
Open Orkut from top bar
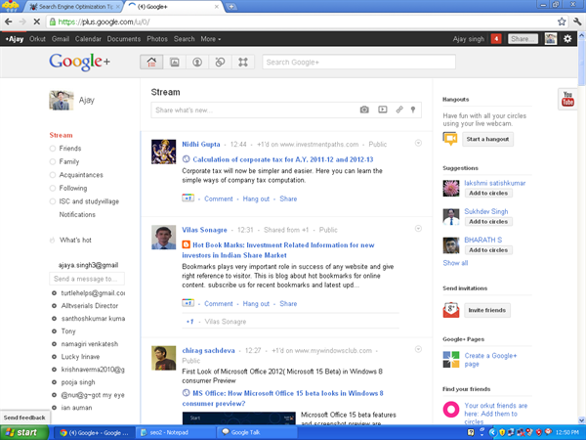tap(37, 39)
